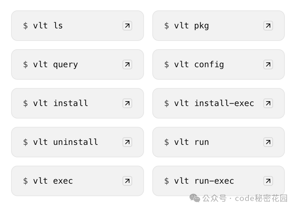Click the "vlt exec" command text
297x210 pixels.
click(53, 181)
